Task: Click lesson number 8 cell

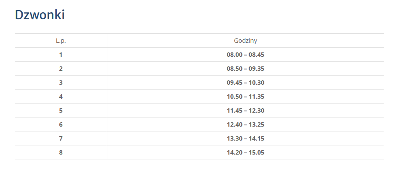Action: coord(61,152)
